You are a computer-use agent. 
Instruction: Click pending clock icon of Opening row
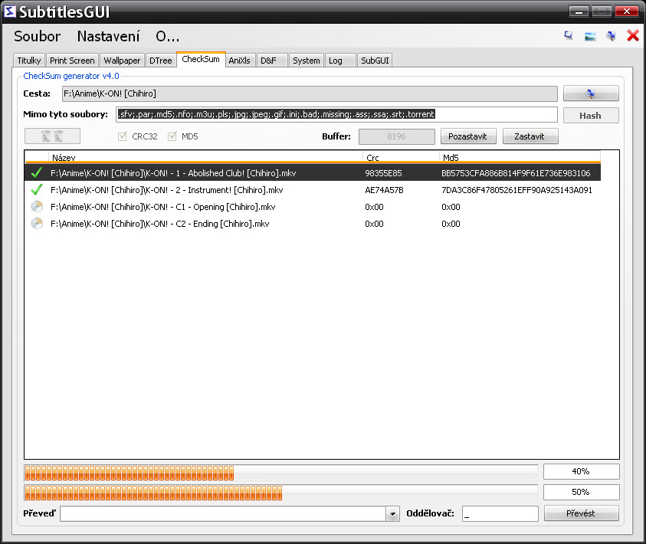click(37, 206)
